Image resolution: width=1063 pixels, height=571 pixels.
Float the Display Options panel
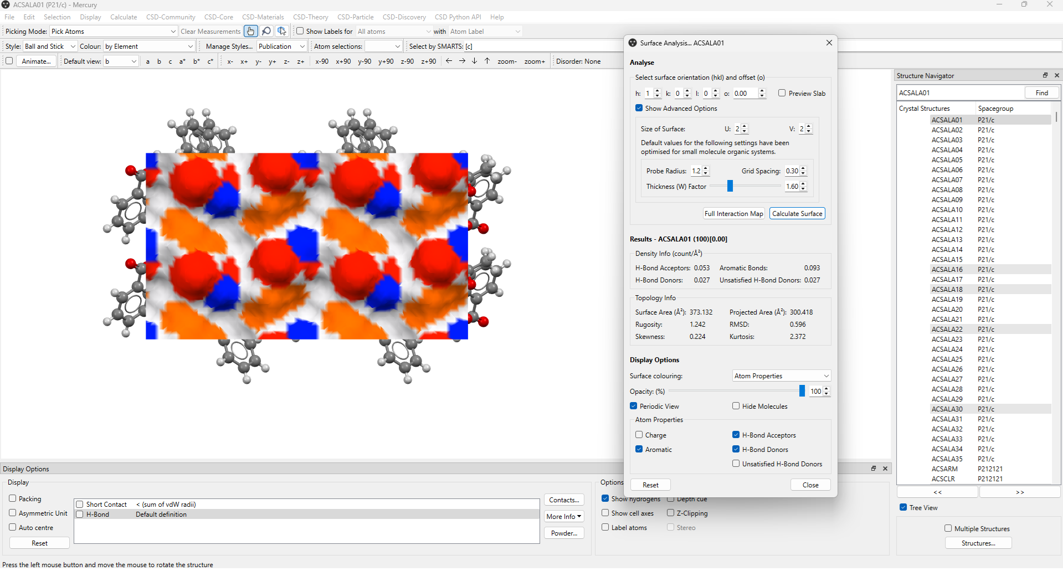tap(873, 468)
